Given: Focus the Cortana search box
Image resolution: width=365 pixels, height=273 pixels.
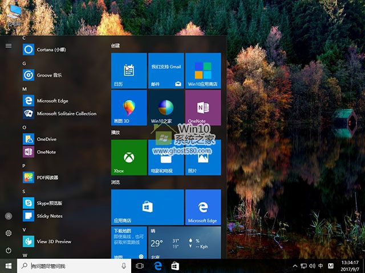Looking at the screenshot, I should click(74, 266).
